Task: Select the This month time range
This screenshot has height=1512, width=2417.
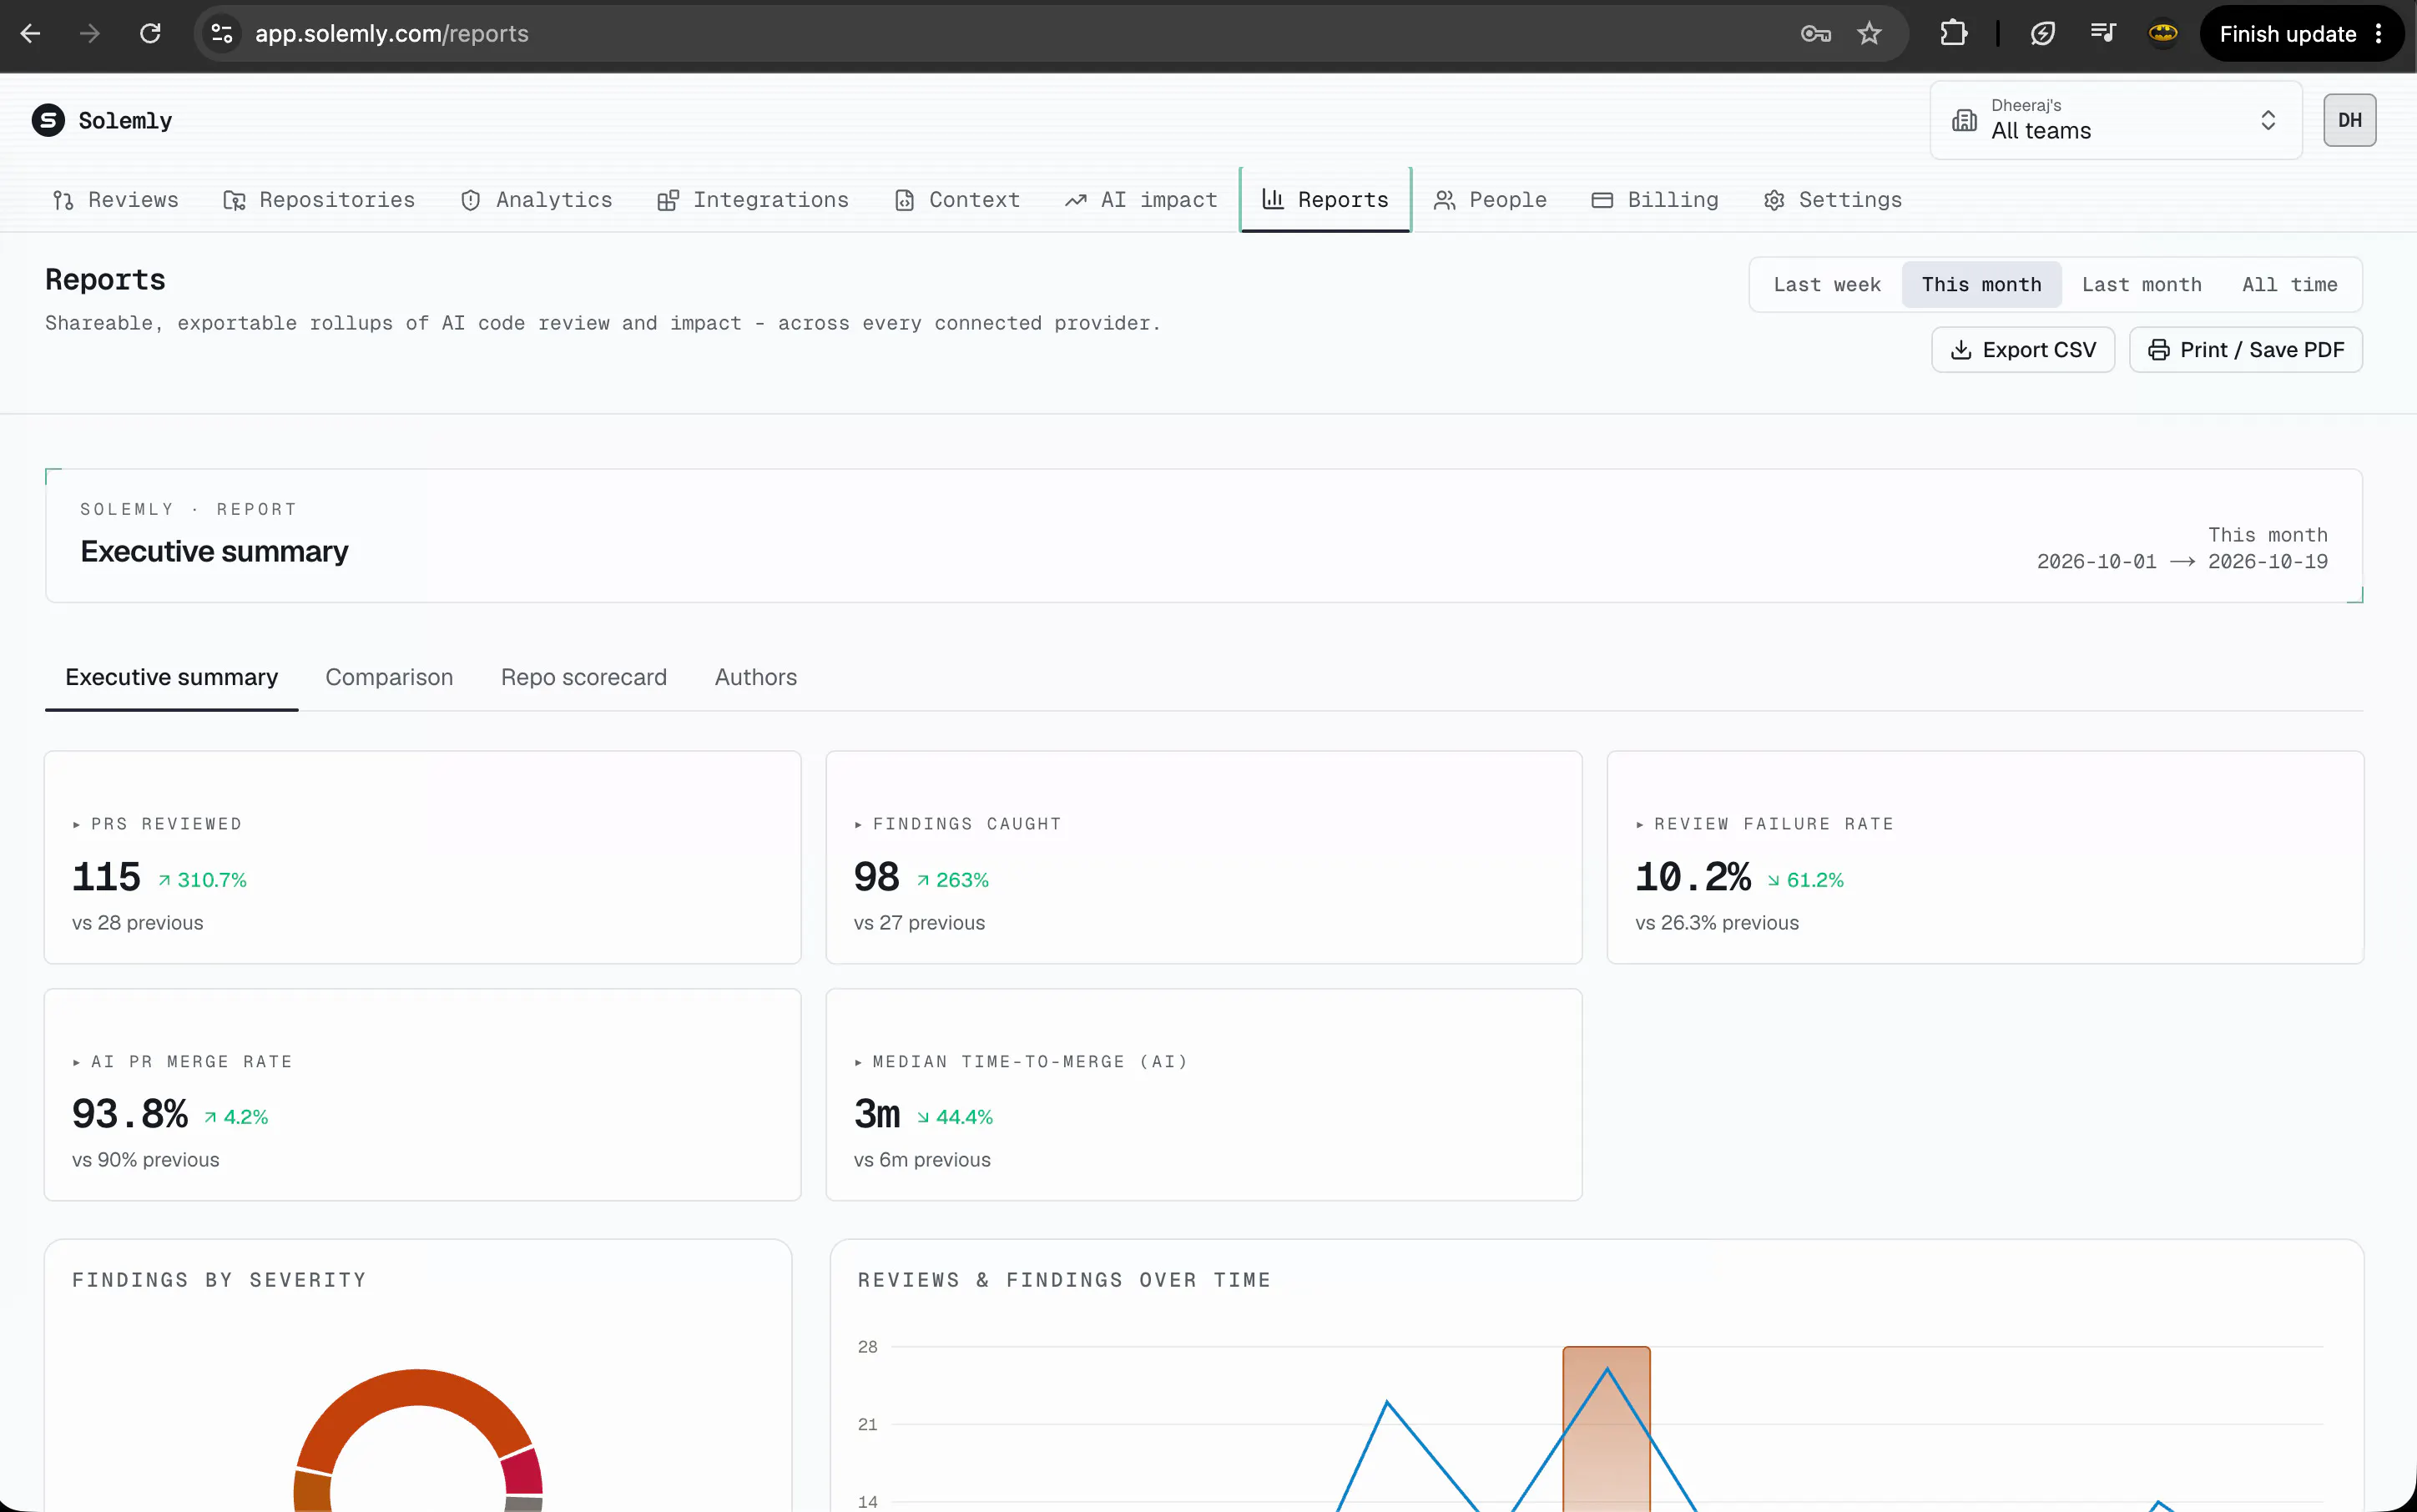Action: (1981, 285)
